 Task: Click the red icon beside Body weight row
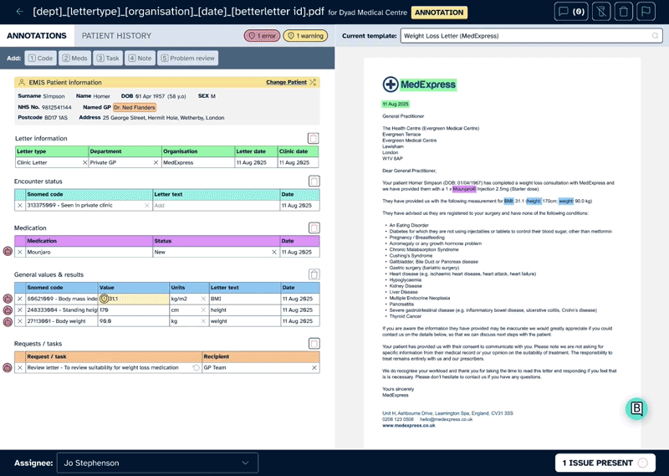pyautogui.click(x=8, y=321)
